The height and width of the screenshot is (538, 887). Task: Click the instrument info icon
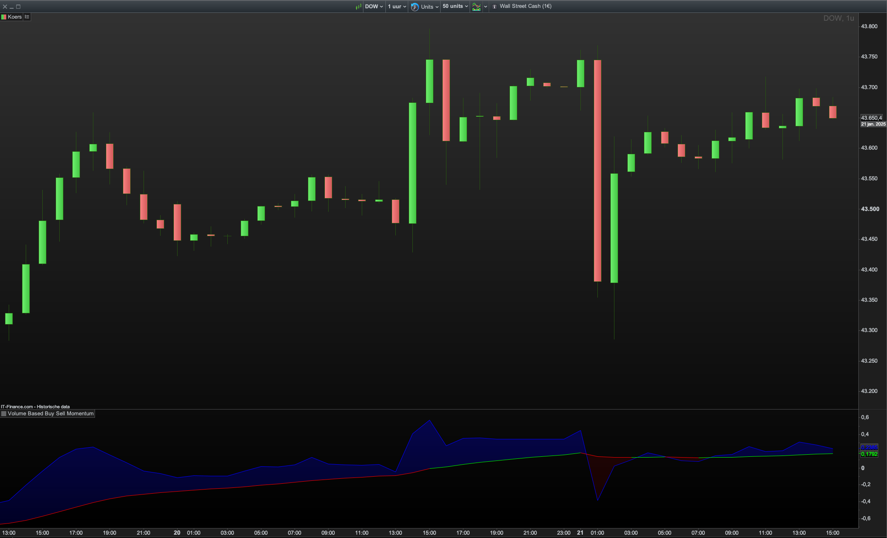coord(495,7)
